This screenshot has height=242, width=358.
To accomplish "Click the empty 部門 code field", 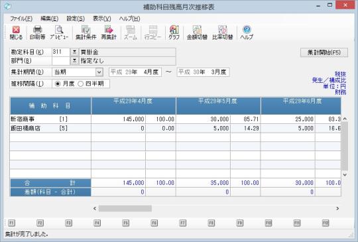I will click(61, 61).
